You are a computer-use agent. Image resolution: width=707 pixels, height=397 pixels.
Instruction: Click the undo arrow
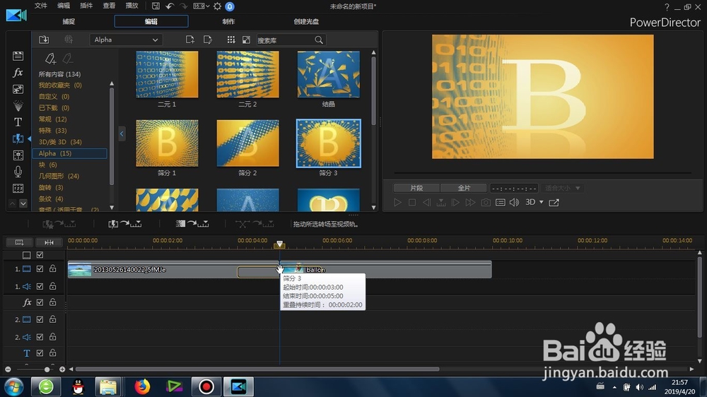click(x=170, y=6)
